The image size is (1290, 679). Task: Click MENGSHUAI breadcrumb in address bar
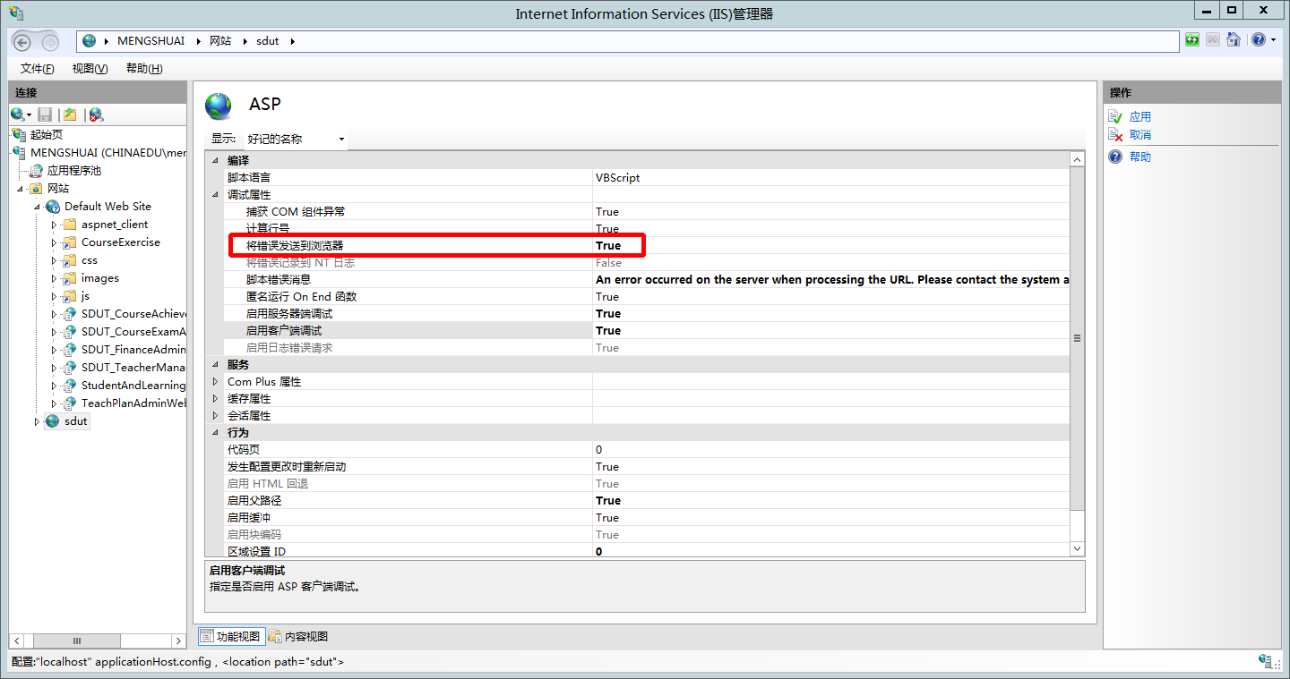coord(150,41)
